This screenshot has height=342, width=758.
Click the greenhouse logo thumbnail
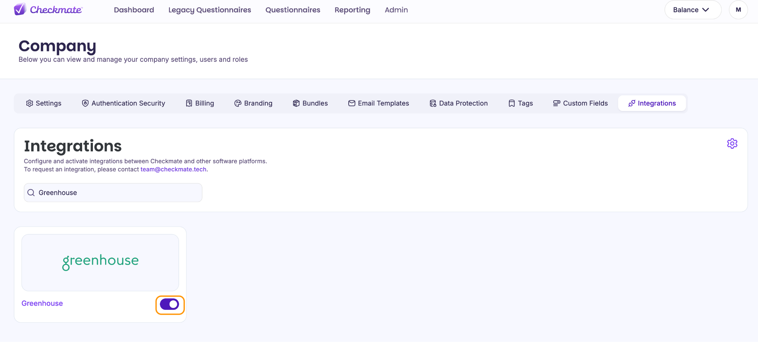100,262
